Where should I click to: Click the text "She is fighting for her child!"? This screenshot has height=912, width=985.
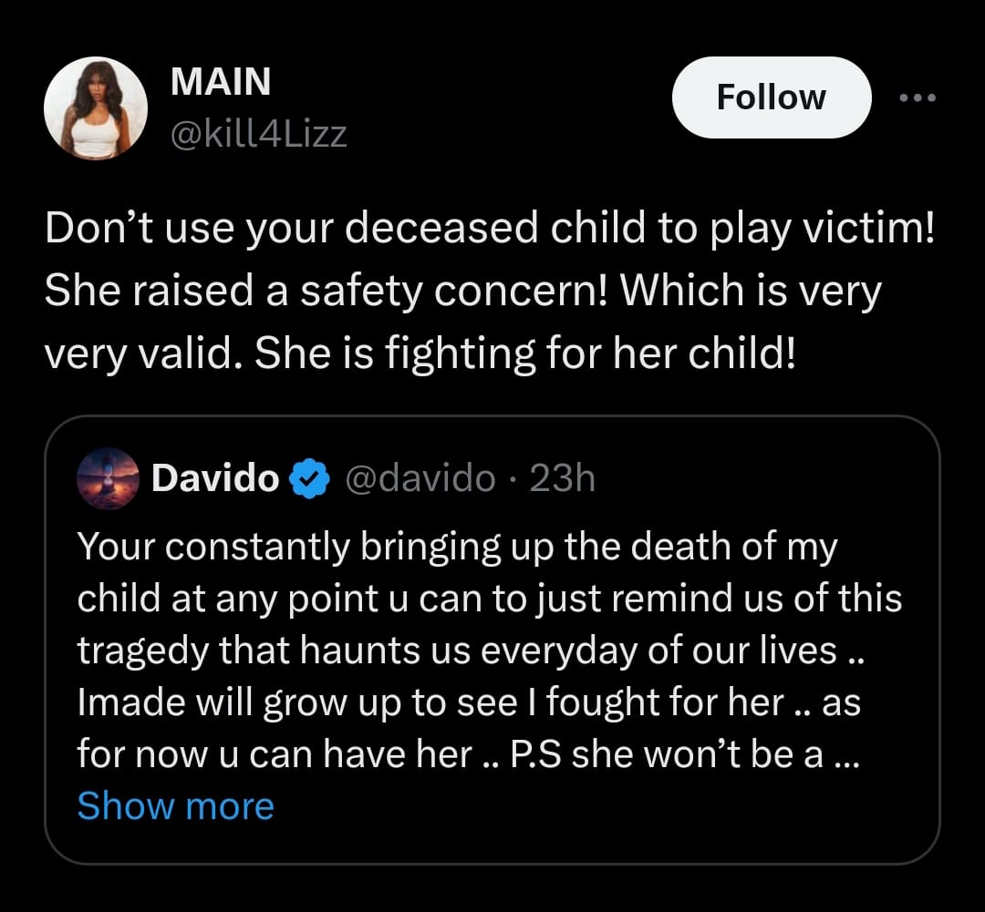tap(524, 354)
